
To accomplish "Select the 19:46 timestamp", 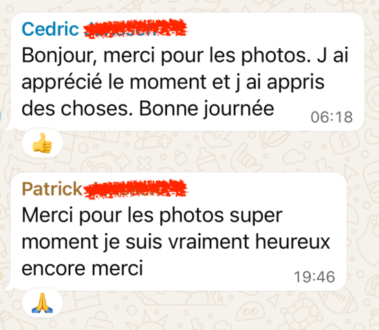I will coord(314,277).
